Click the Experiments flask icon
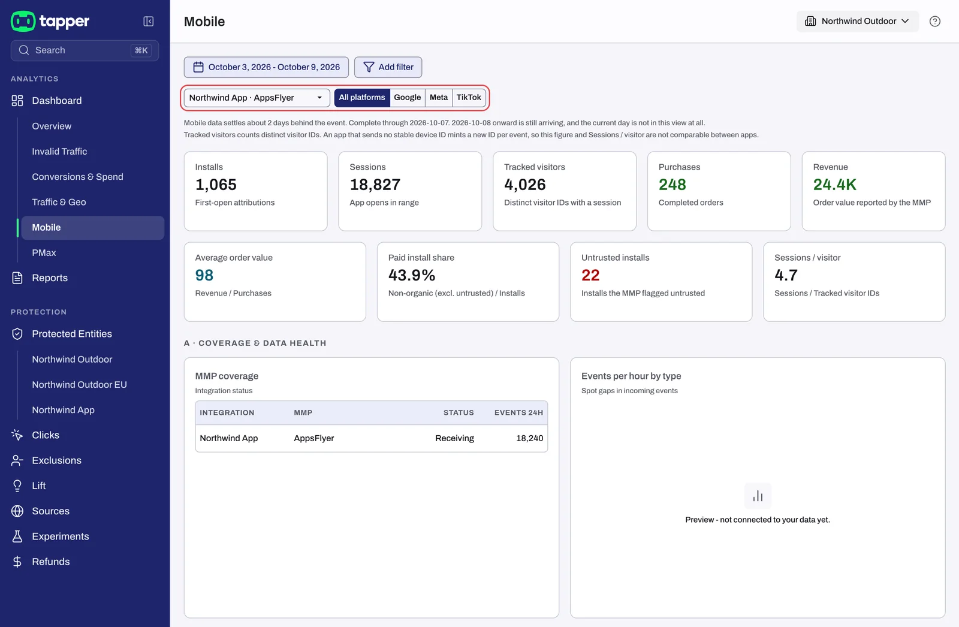Screen dimensions: 959x627 coord(17,536)
